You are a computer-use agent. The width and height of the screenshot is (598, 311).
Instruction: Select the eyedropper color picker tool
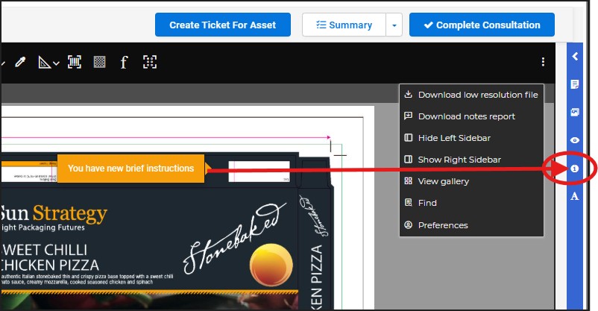(x=20, y=62)
